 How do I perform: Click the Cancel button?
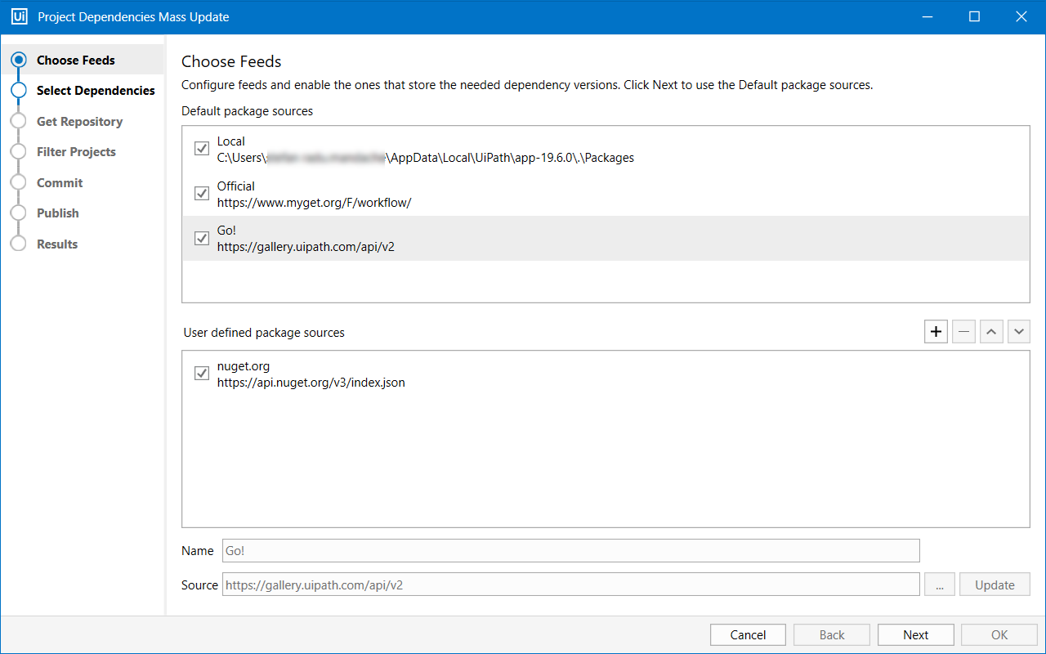747,634
